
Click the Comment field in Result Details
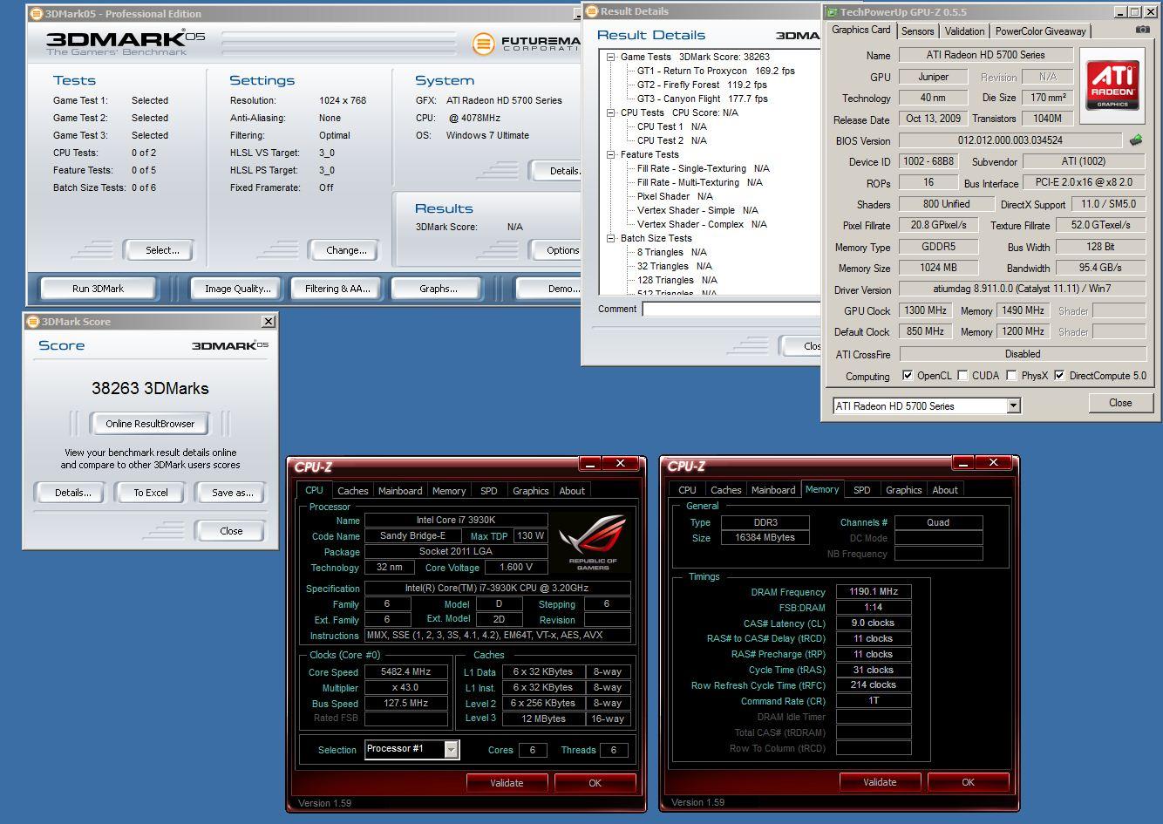(x=731, y=309)
